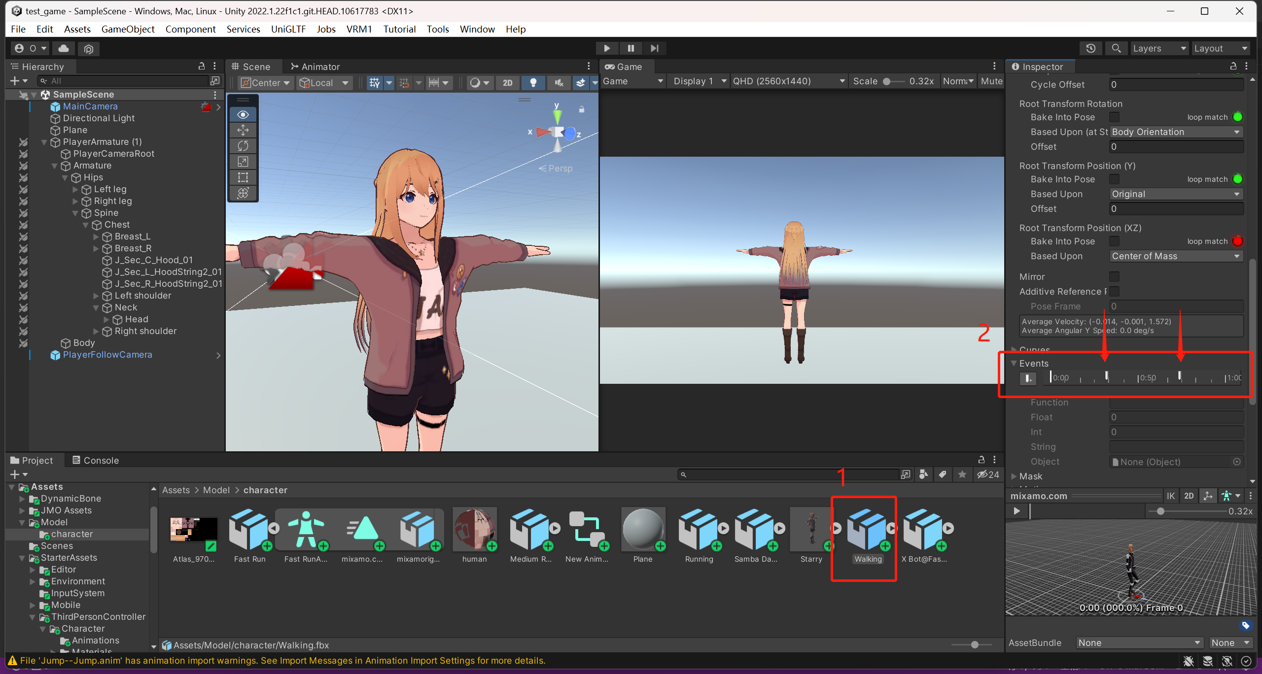
Task: Enable Bake Into Pose for Root Transform Rotation
Action: pyautogui.click(x=1115, y=117)
